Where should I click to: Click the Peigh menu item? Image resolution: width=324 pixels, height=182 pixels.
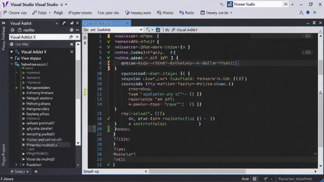click(59, 13)
